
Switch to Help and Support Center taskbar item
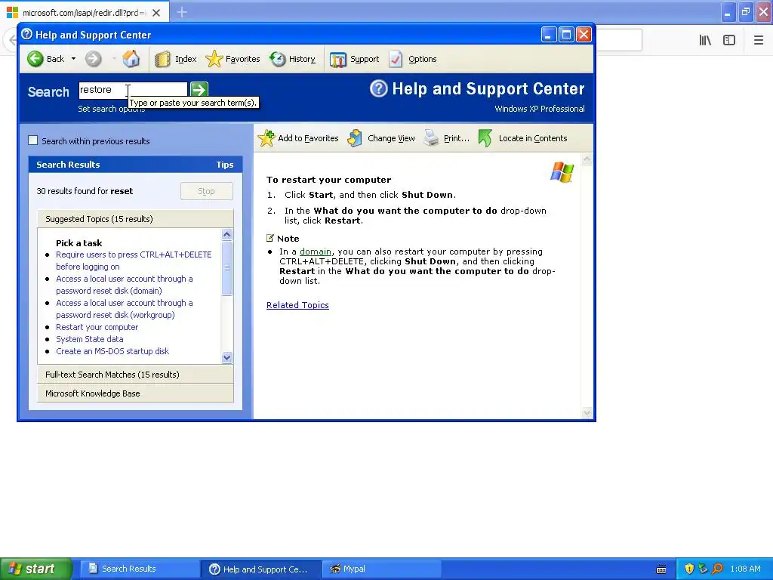(261, 569)
